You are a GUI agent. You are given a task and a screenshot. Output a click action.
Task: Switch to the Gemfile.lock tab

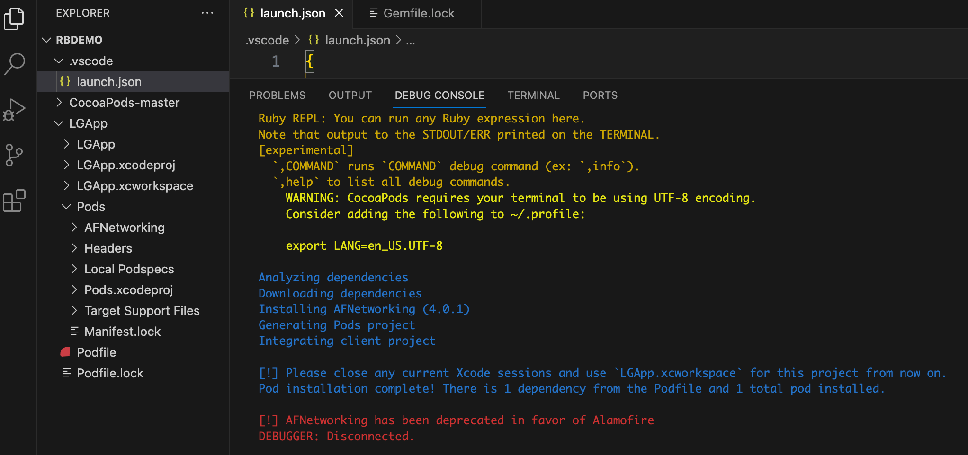(x=418, y=13)
